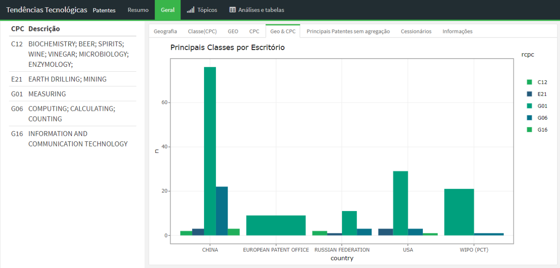The image size is (560, 268).
Task: Select the Geral navigation item
Action: point(167,10)
